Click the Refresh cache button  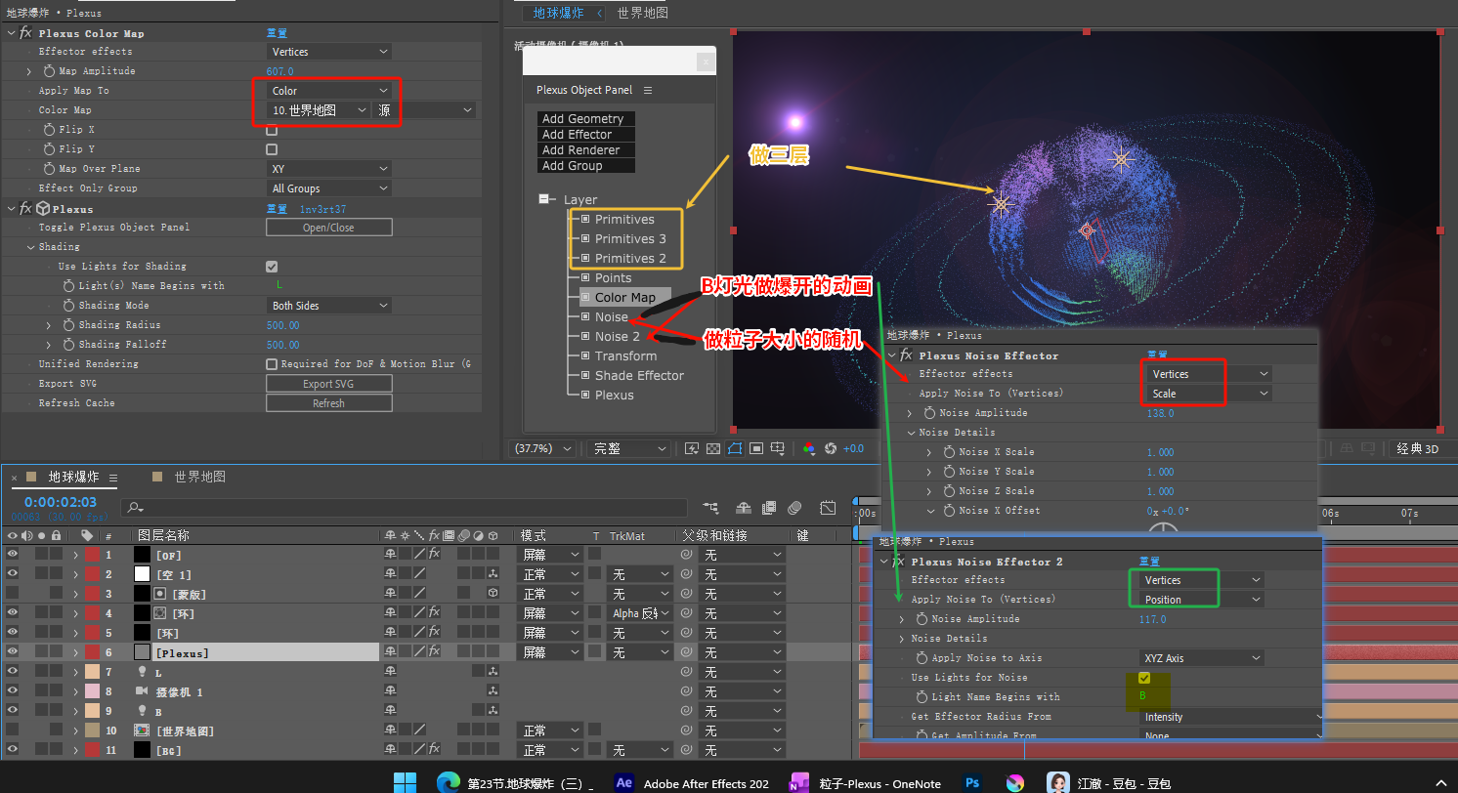[329, 403]
